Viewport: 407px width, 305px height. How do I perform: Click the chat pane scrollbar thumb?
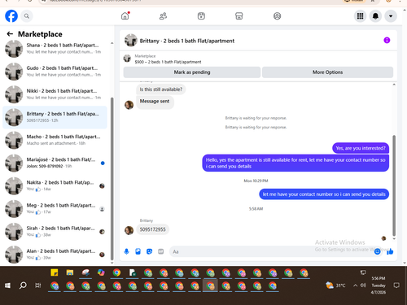point(394,185)
